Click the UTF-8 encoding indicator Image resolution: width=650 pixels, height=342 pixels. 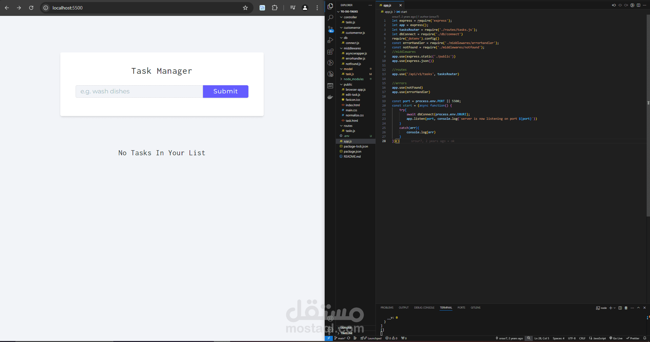pyautogui.click(x=572, y=338)
